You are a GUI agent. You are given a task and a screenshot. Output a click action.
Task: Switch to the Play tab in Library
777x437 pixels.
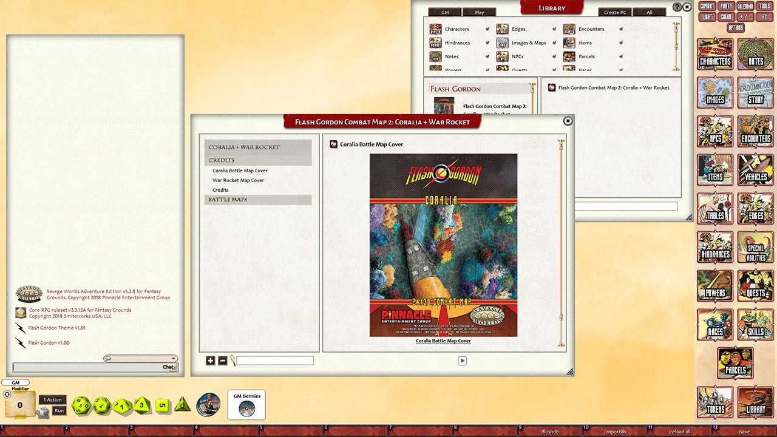click(x=479, y=12)
